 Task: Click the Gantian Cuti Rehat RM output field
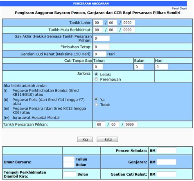167,174
